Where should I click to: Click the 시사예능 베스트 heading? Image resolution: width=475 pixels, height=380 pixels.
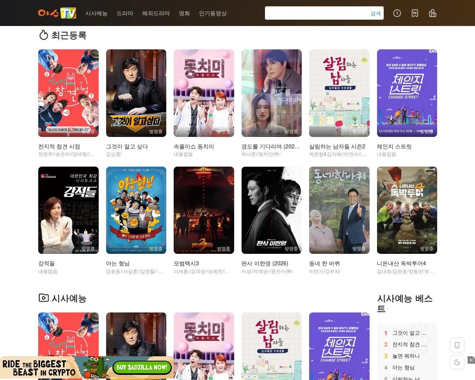[x=405, y=304]
